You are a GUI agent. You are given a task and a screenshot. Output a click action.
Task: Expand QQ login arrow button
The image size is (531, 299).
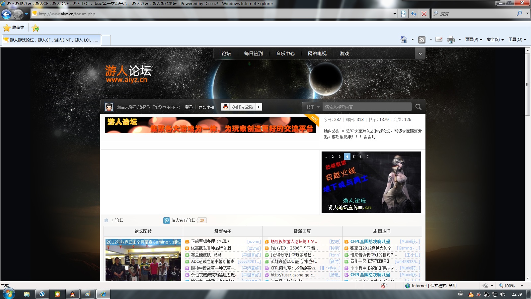coord(259,107)
